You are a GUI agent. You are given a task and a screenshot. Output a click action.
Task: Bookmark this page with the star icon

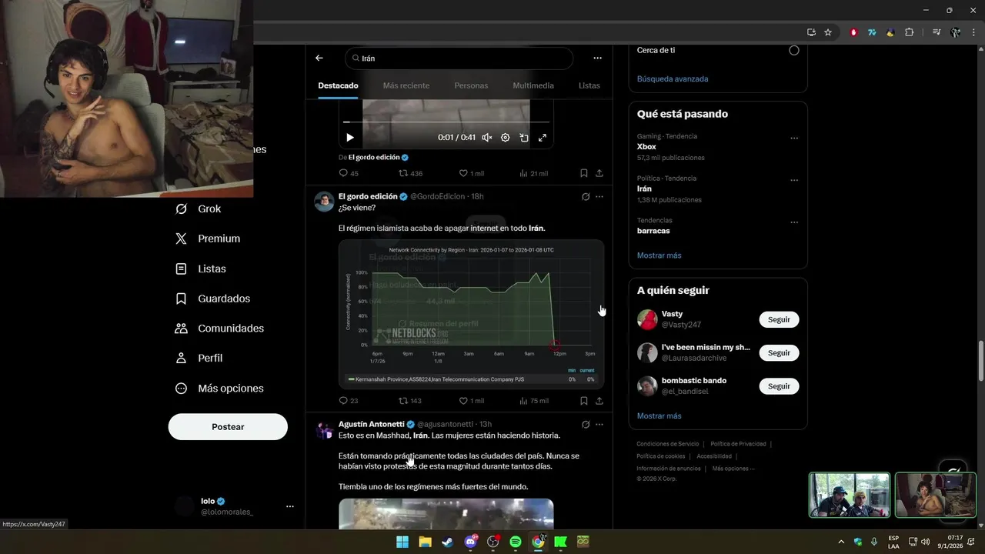click(x=828, y=32)
